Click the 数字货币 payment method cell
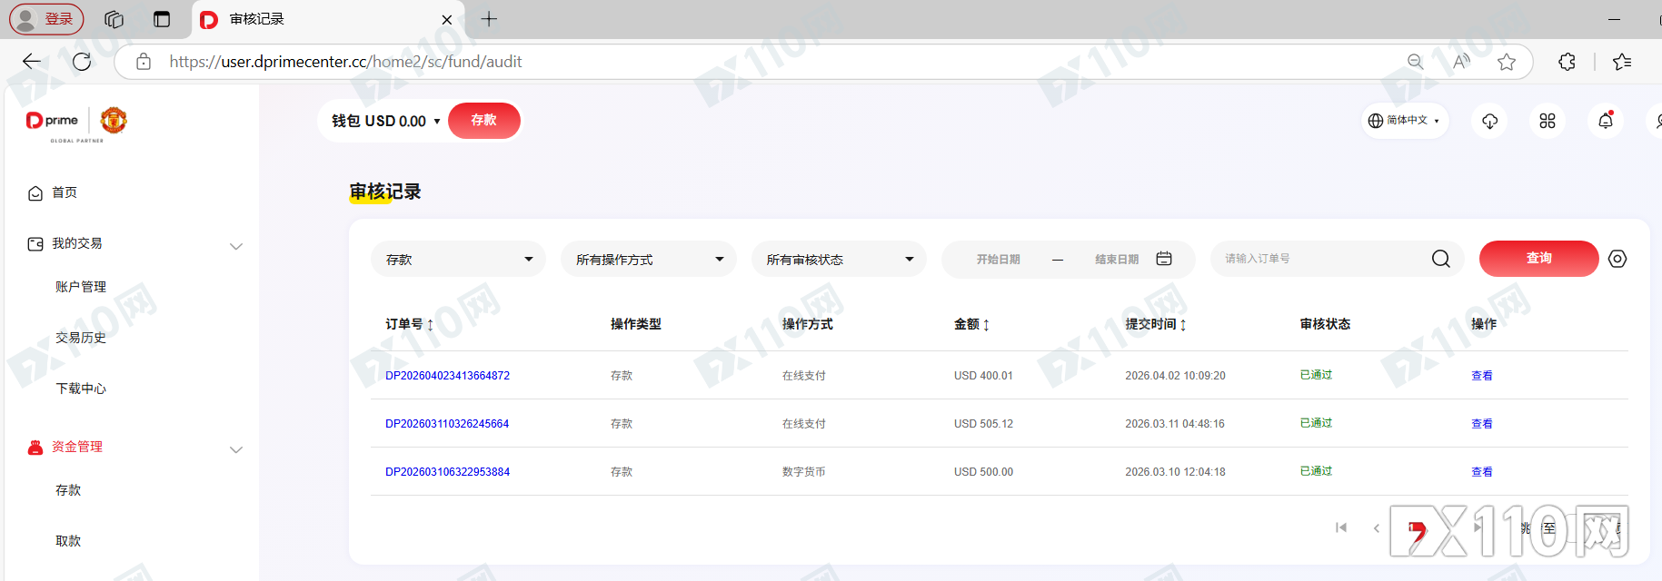 (x=804, y=472)
